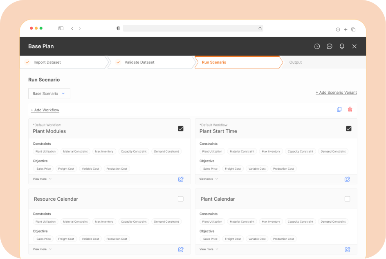Click the duplicate workflow copy icon
The height and width of the screenshot is (259, 386).
point(339,109)
